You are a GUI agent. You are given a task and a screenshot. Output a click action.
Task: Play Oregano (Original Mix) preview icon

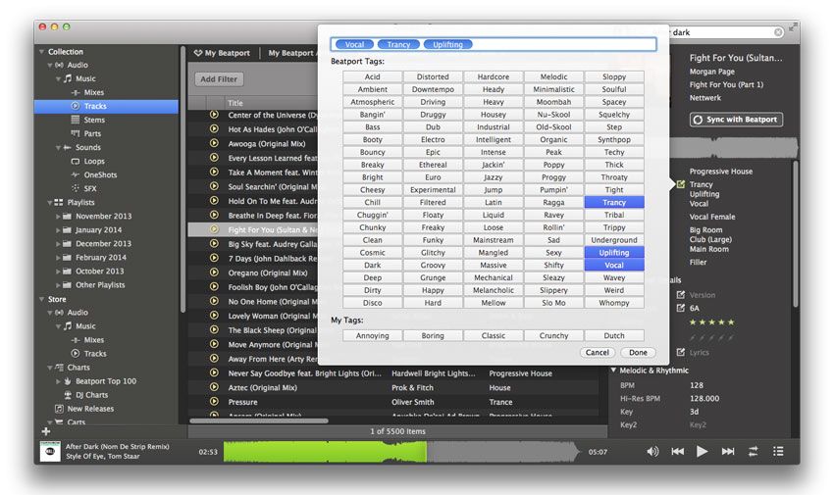coord(214,272)
